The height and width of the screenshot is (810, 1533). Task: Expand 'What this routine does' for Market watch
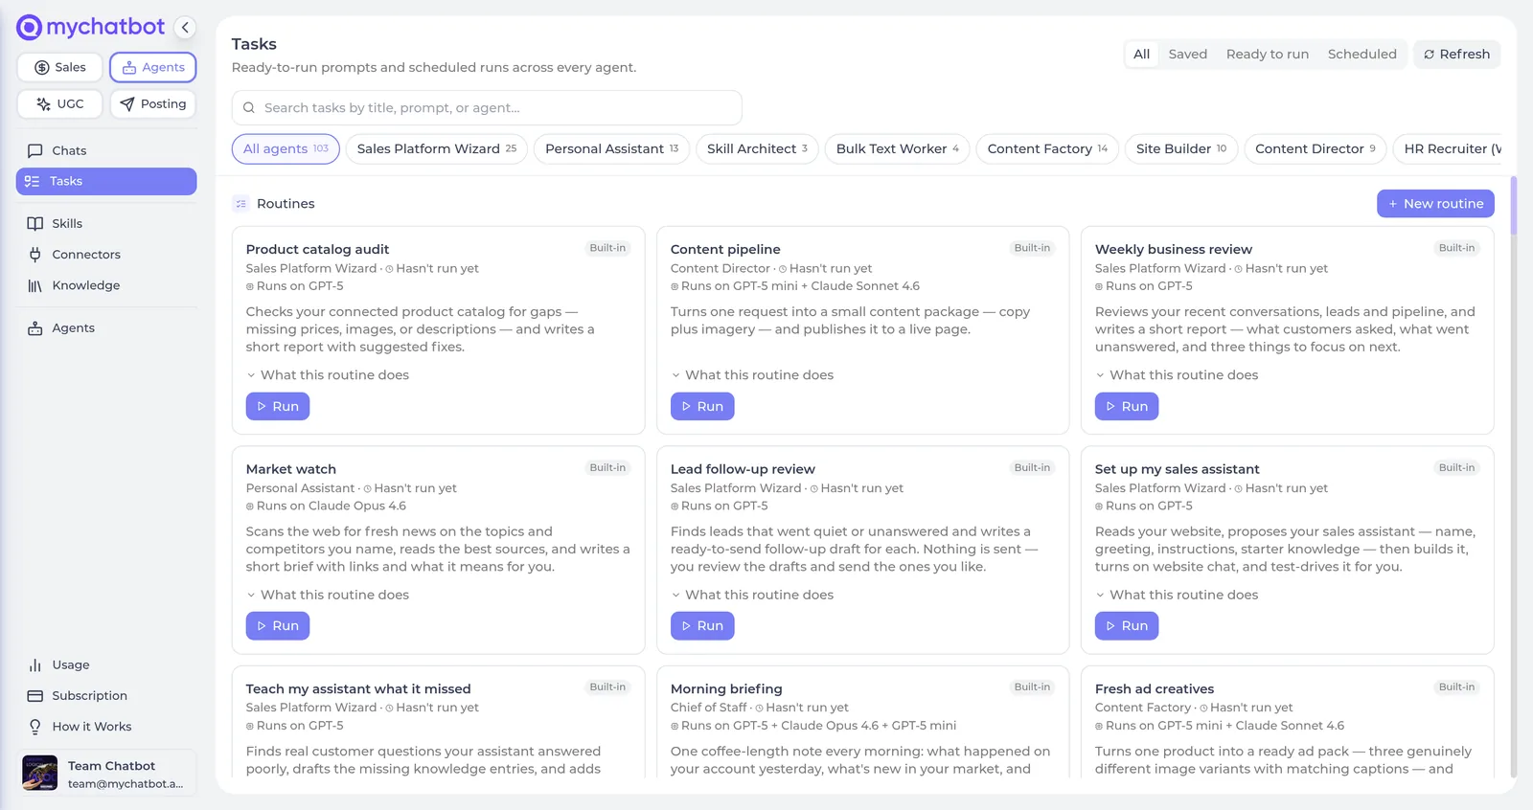(328, 595)
